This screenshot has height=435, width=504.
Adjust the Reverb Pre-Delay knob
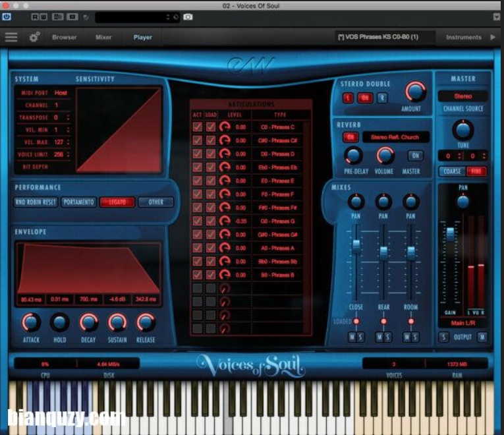click(x=353, y=156)
